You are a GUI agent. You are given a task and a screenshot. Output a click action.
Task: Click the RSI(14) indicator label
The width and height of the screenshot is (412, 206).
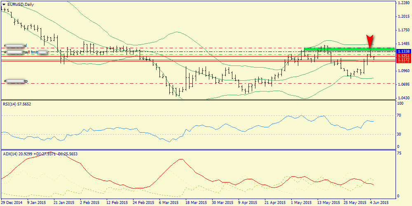16,104
